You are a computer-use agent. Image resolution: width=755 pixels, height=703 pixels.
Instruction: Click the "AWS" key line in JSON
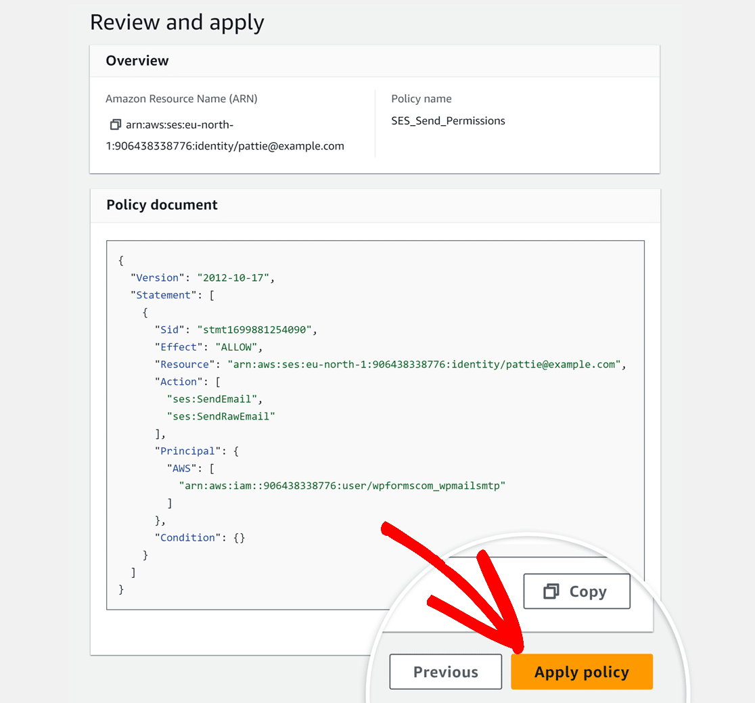click(x=191, y=468)
